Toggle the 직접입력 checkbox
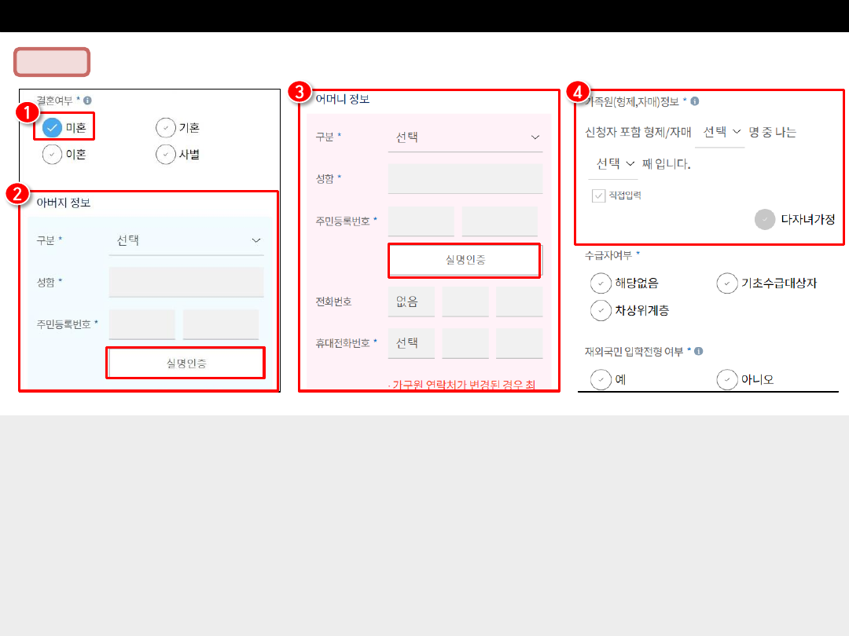Viewport: 849px width, 636px height. (599, 196)
